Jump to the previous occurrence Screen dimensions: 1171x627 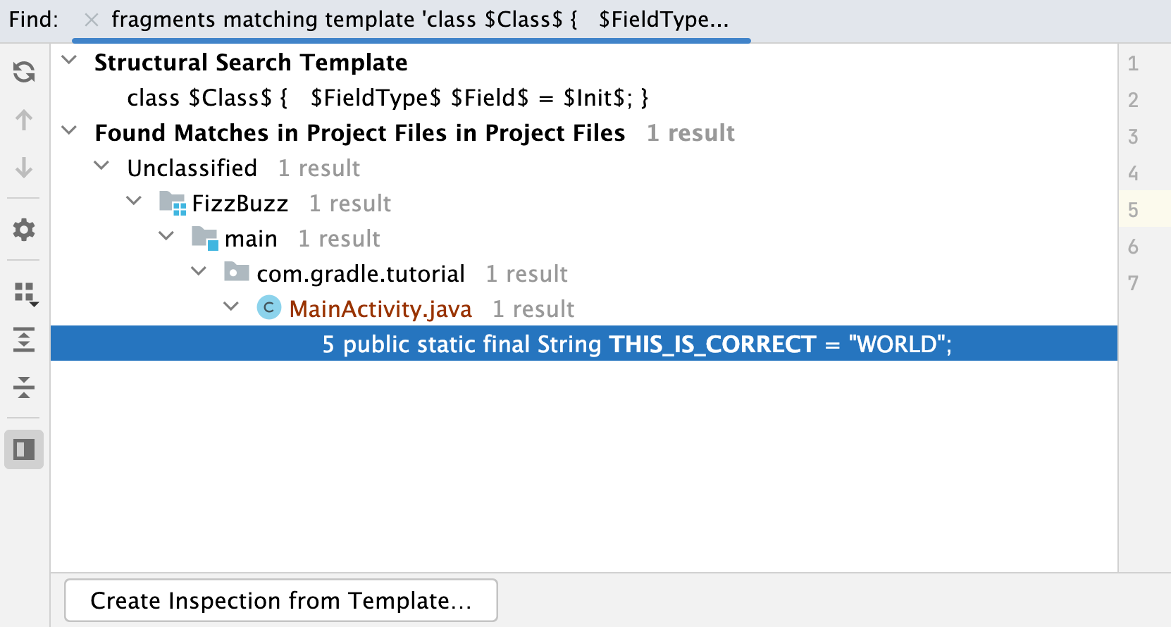click(24, 121)
